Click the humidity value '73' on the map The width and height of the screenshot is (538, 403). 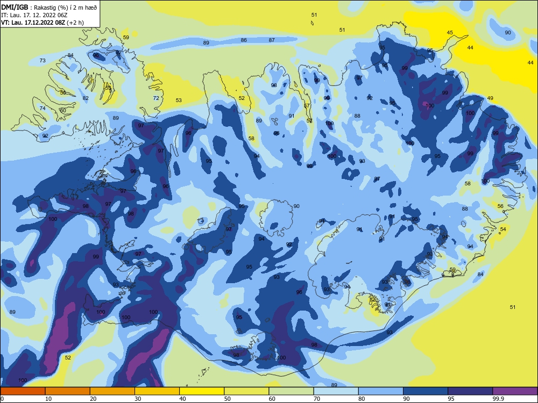tap(43, 60)
